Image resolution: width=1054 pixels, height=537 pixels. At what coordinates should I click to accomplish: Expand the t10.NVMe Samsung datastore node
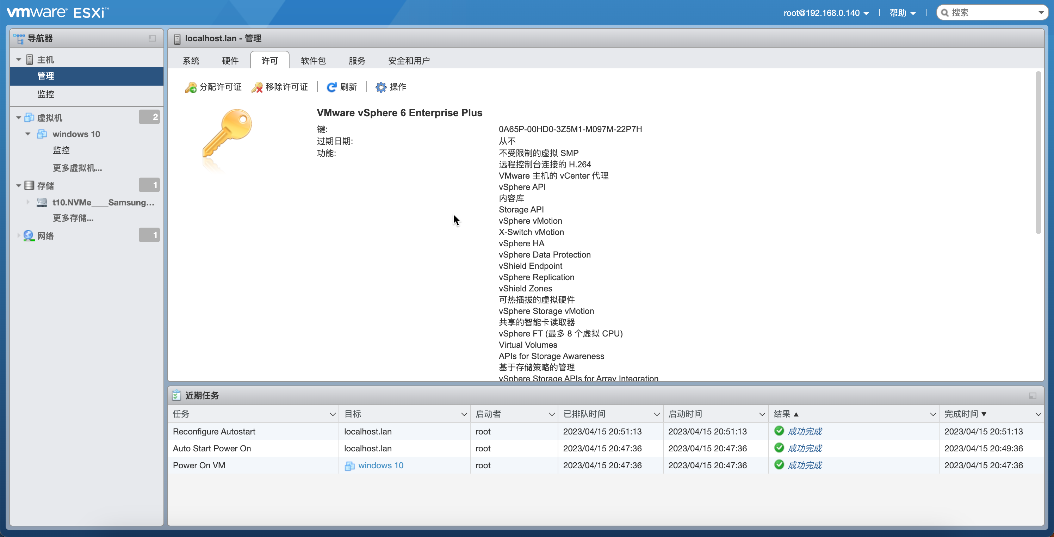pyautogui.click(x=28, y=202)
